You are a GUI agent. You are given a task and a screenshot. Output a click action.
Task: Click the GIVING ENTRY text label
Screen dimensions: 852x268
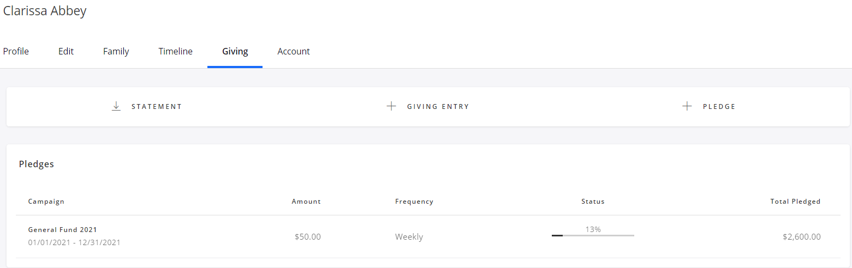pyautogui.click(x=438, y=107)
